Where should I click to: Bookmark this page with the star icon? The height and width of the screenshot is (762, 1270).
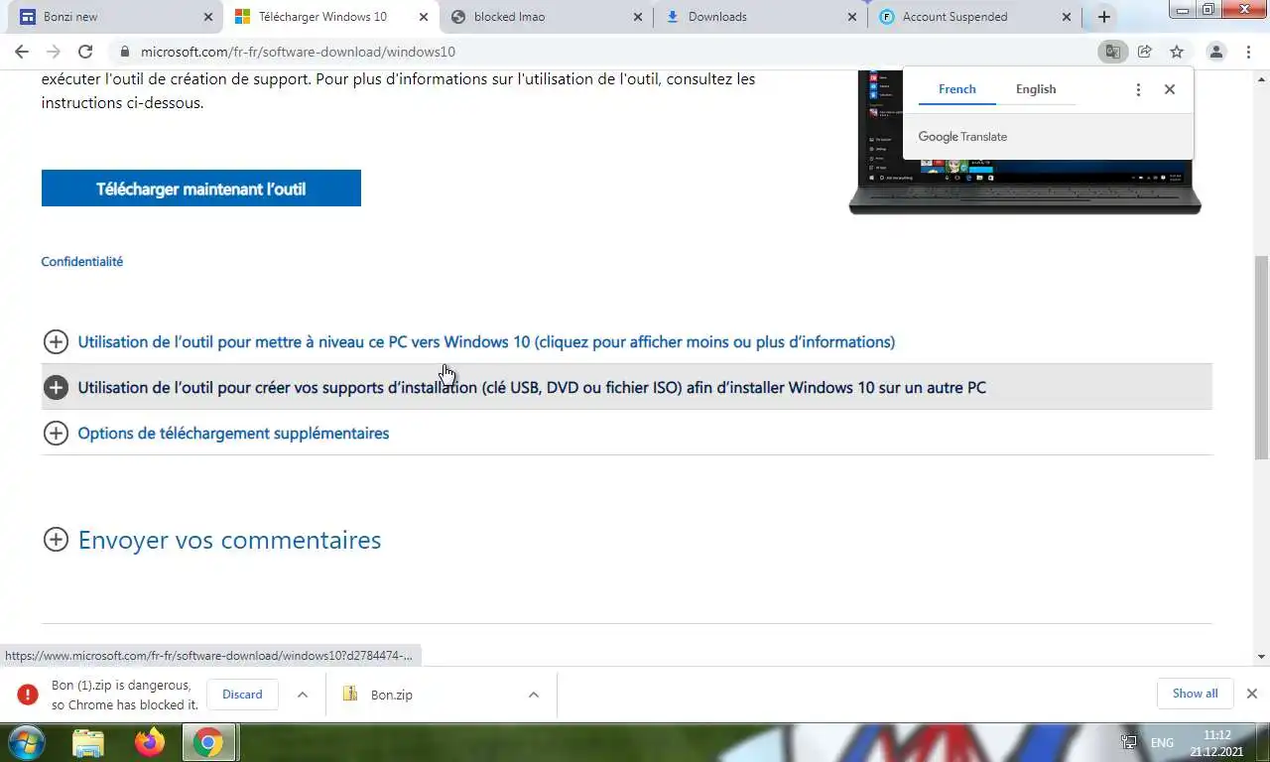click(1177, 52)
